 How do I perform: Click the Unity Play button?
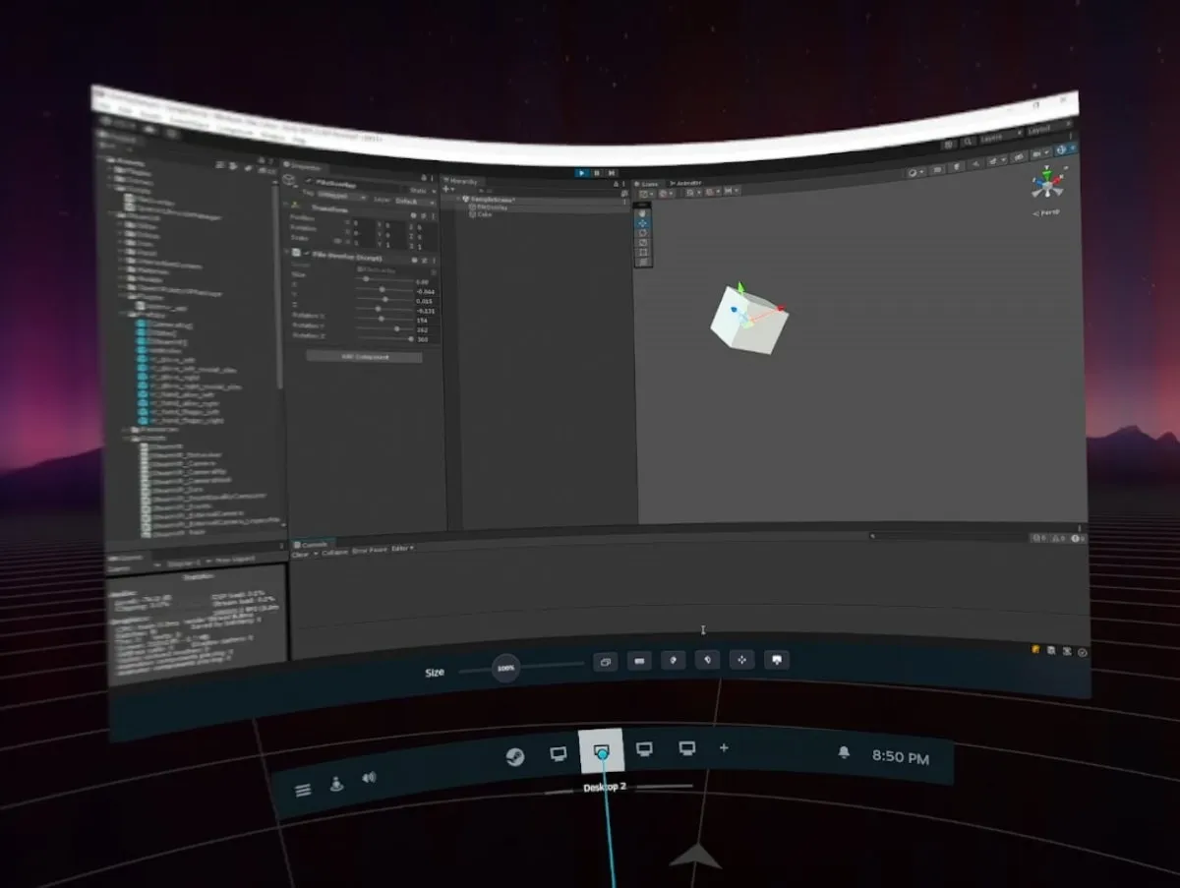click(582, 173)
